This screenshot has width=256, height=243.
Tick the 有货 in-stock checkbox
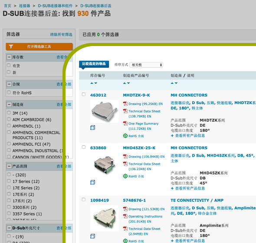click(9, 66)
